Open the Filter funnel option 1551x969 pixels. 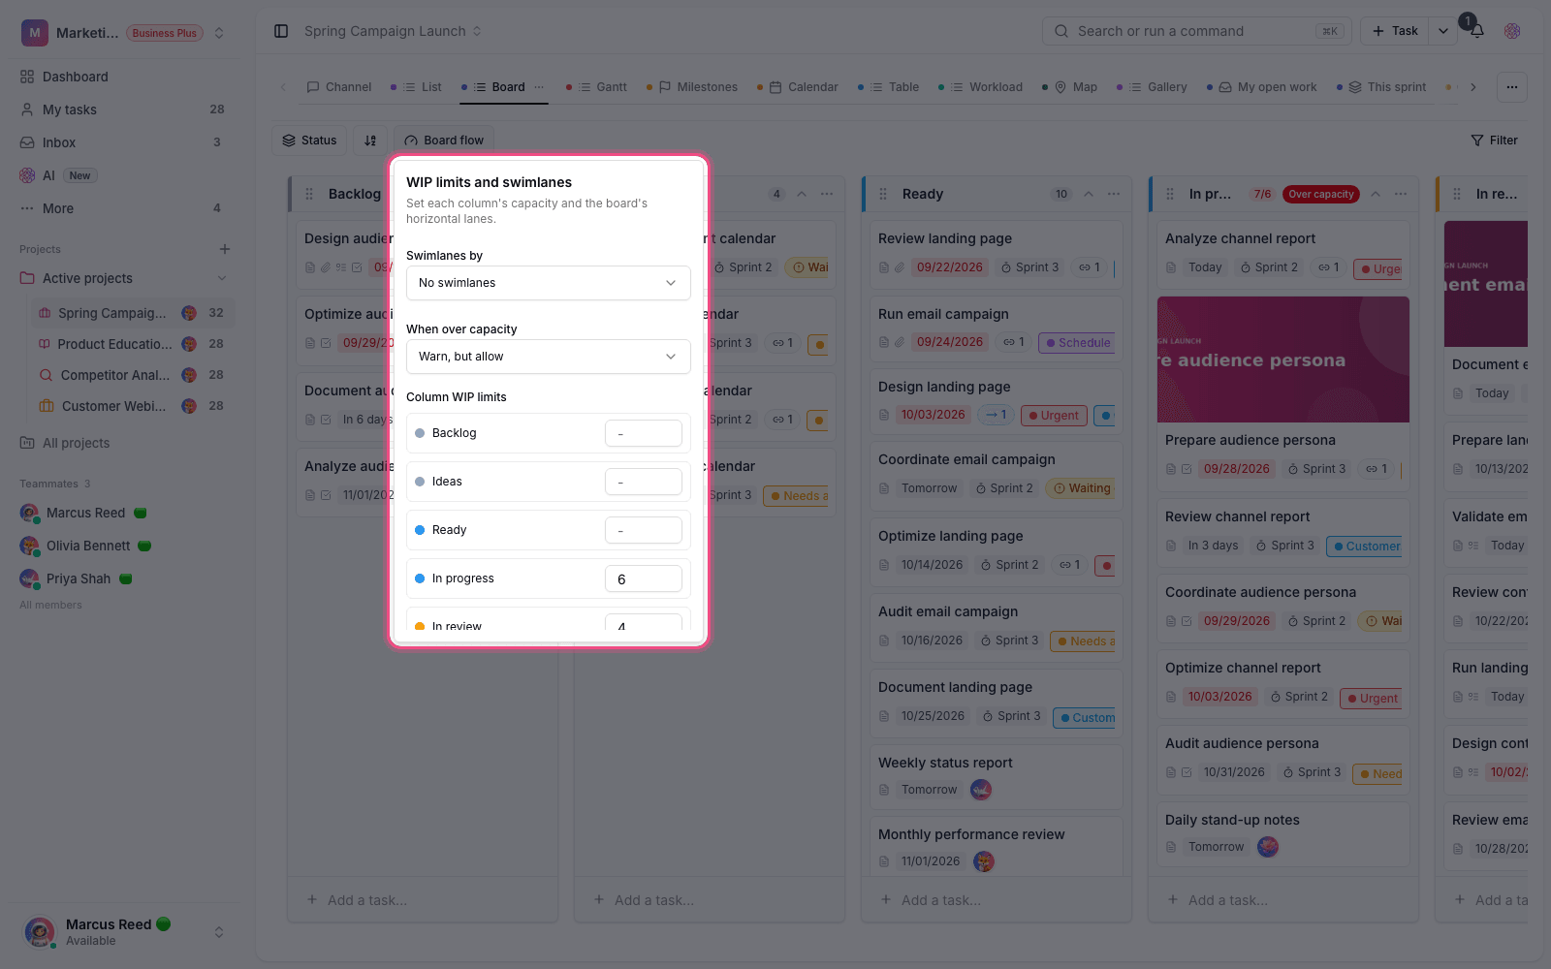1494,141
